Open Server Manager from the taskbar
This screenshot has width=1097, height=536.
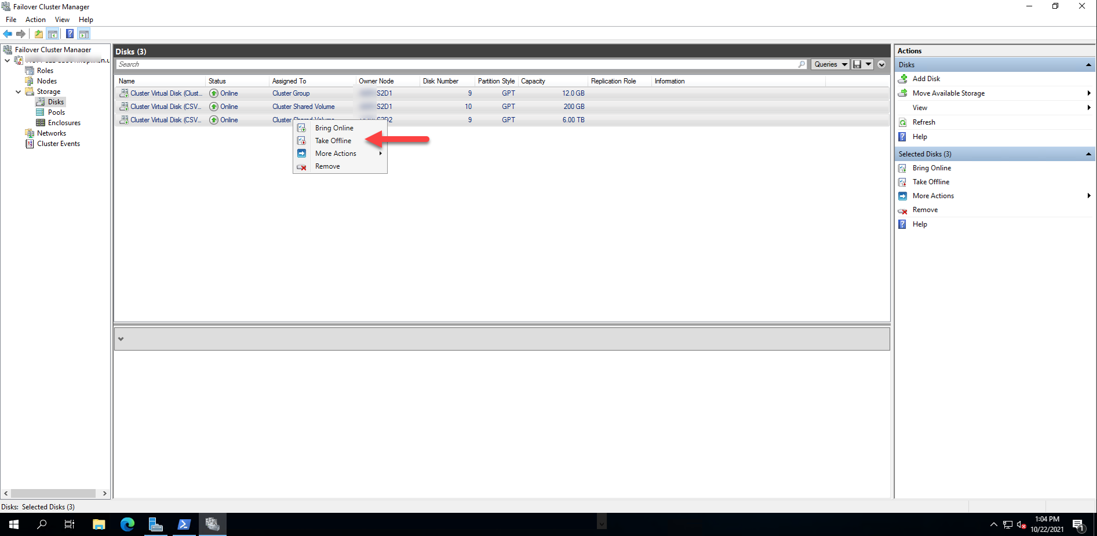click(x=156, y=524)
